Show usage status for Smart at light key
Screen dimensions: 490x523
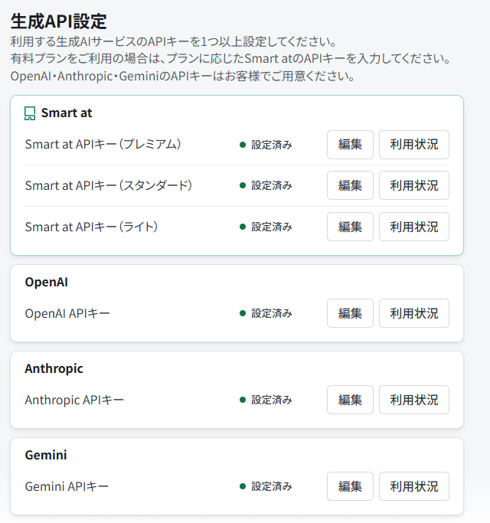tap(414, 227)
